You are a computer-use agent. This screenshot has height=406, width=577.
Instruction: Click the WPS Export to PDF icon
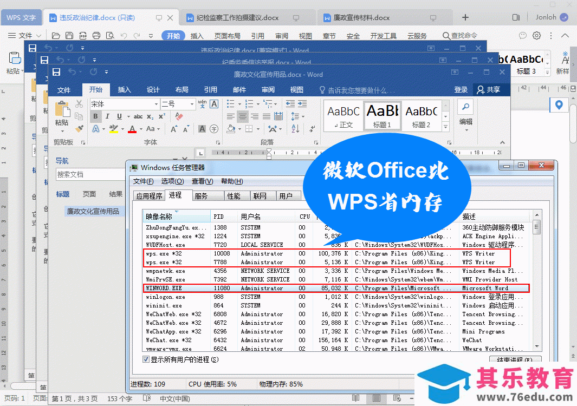click(x=83, y=36)
